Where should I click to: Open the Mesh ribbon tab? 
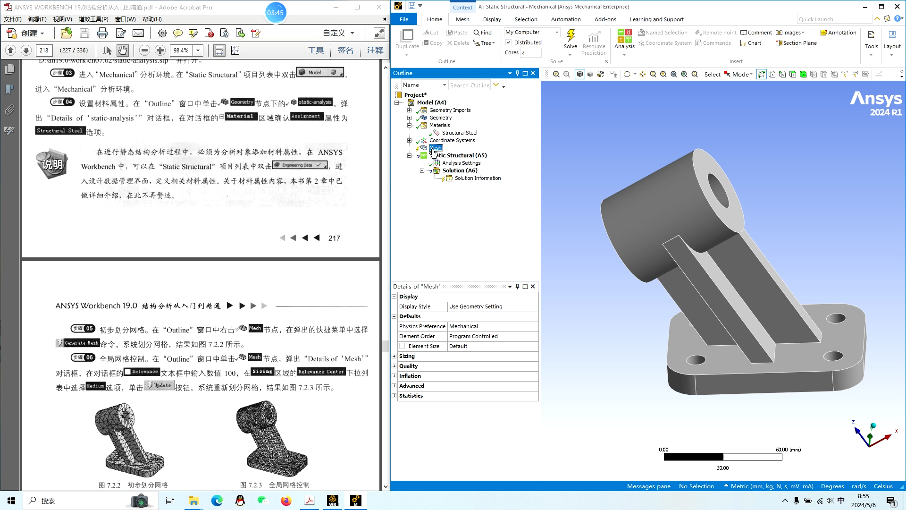pyautogui.click(x=462, y=19)
